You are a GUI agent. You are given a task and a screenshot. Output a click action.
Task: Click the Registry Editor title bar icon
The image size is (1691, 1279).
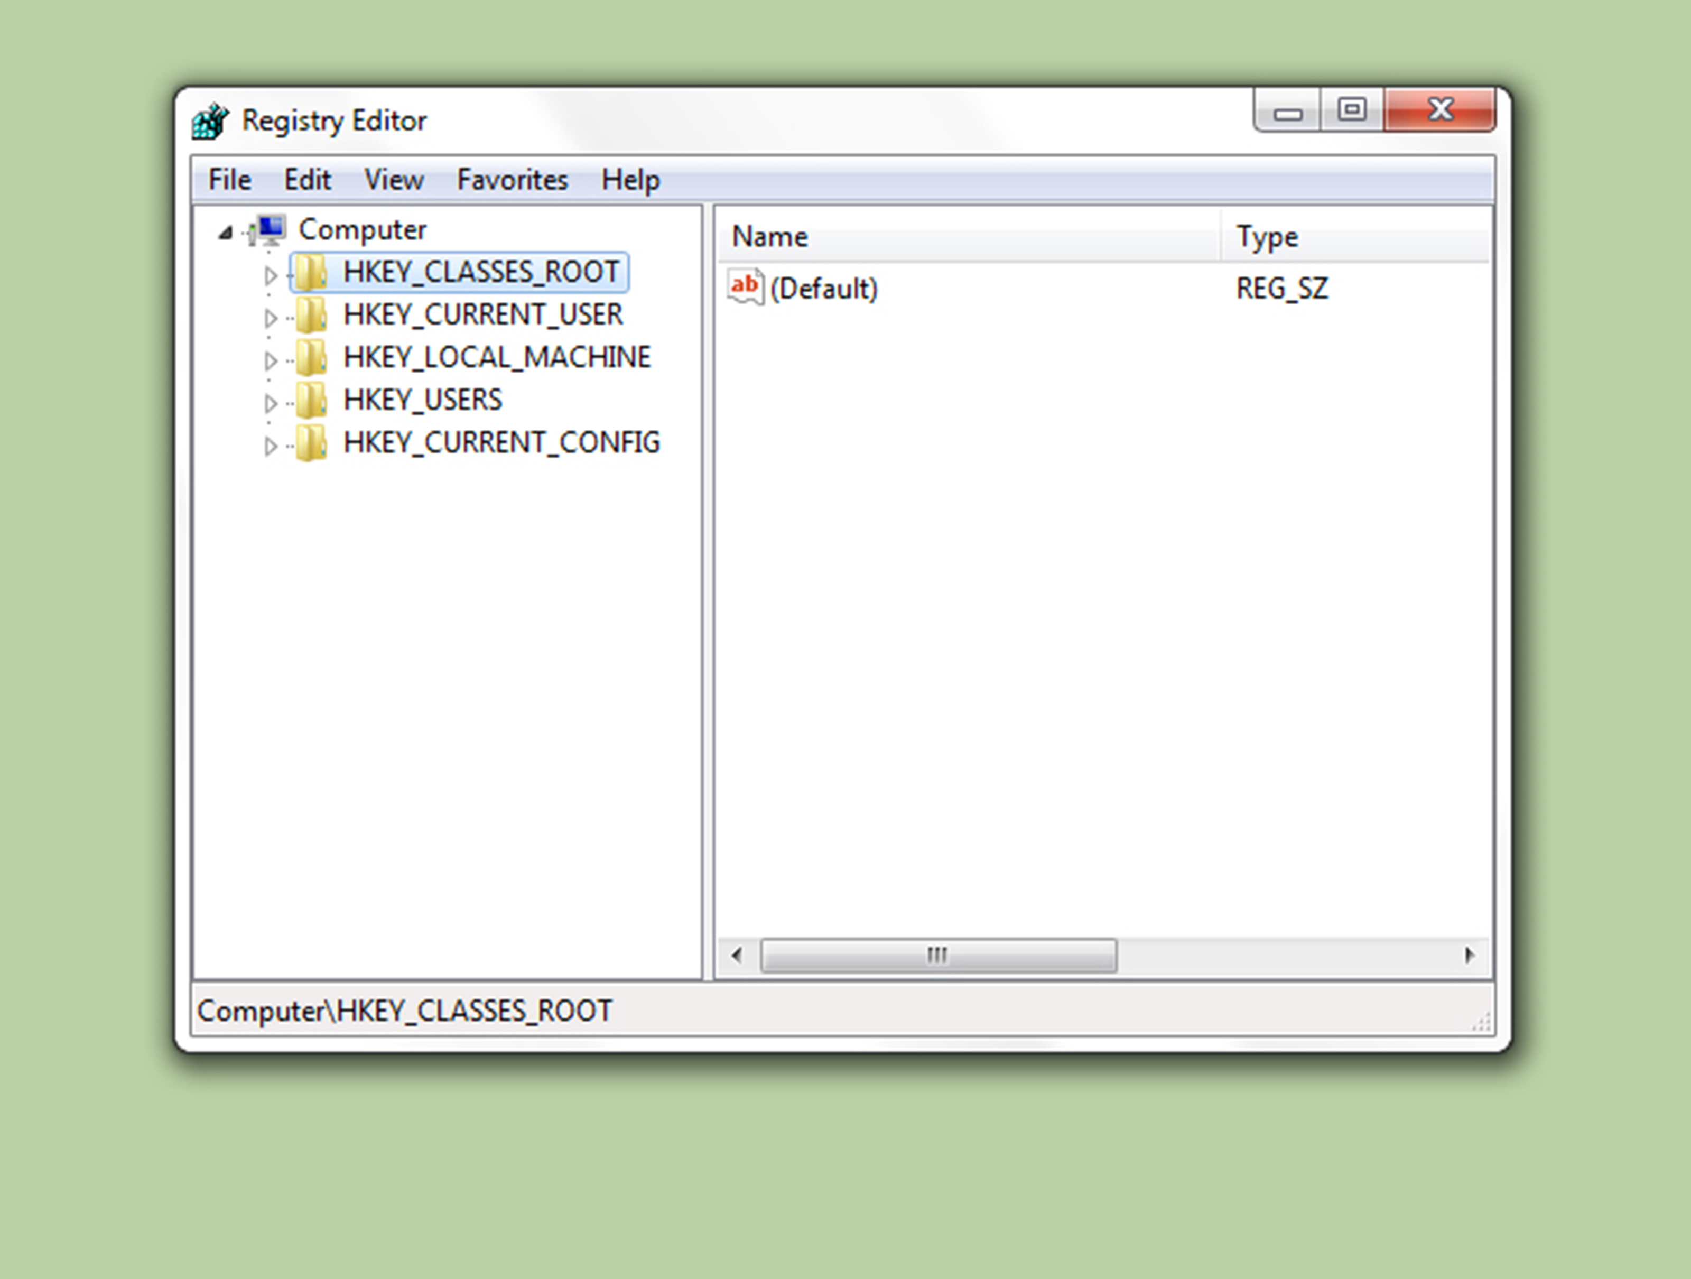(x=209, y=121)
